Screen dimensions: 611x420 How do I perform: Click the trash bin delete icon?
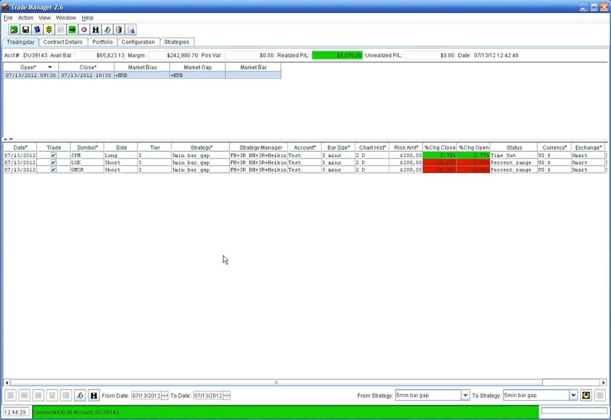[119, 30]
